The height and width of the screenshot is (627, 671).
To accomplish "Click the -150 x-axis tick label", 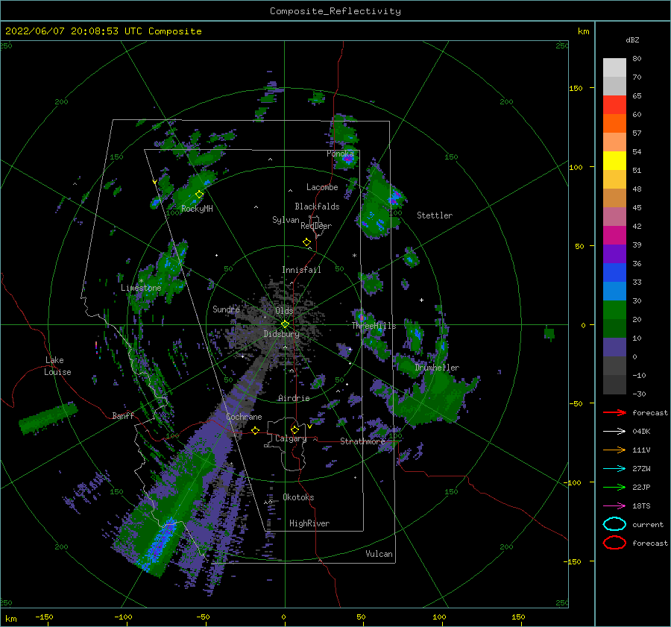I will [x=45, y=617].
